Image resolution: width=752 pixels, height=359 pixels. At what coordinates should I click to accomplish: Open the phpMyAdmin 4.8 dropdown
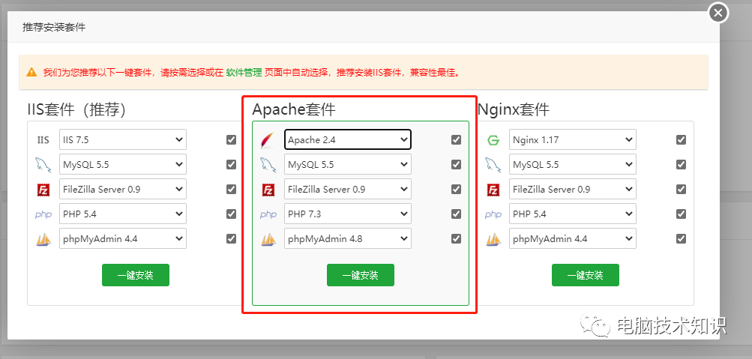tap(348, 238)
